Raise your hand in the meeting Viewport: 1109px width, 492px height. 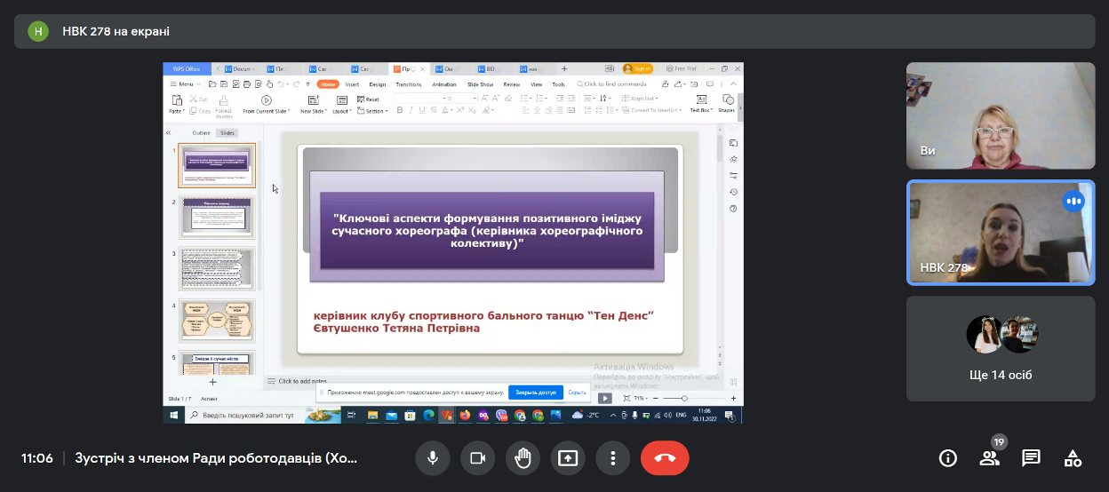click(x=523, y=458)
